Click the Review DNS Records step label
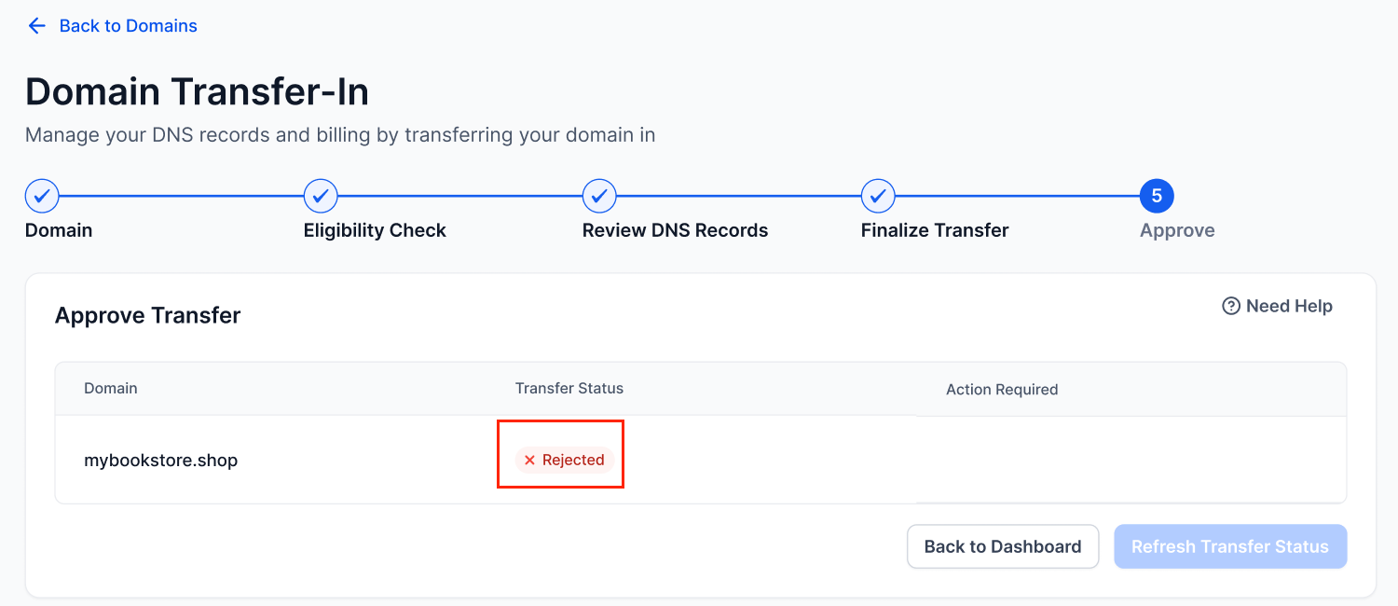 pyautogui.click(x=675, y=230)
